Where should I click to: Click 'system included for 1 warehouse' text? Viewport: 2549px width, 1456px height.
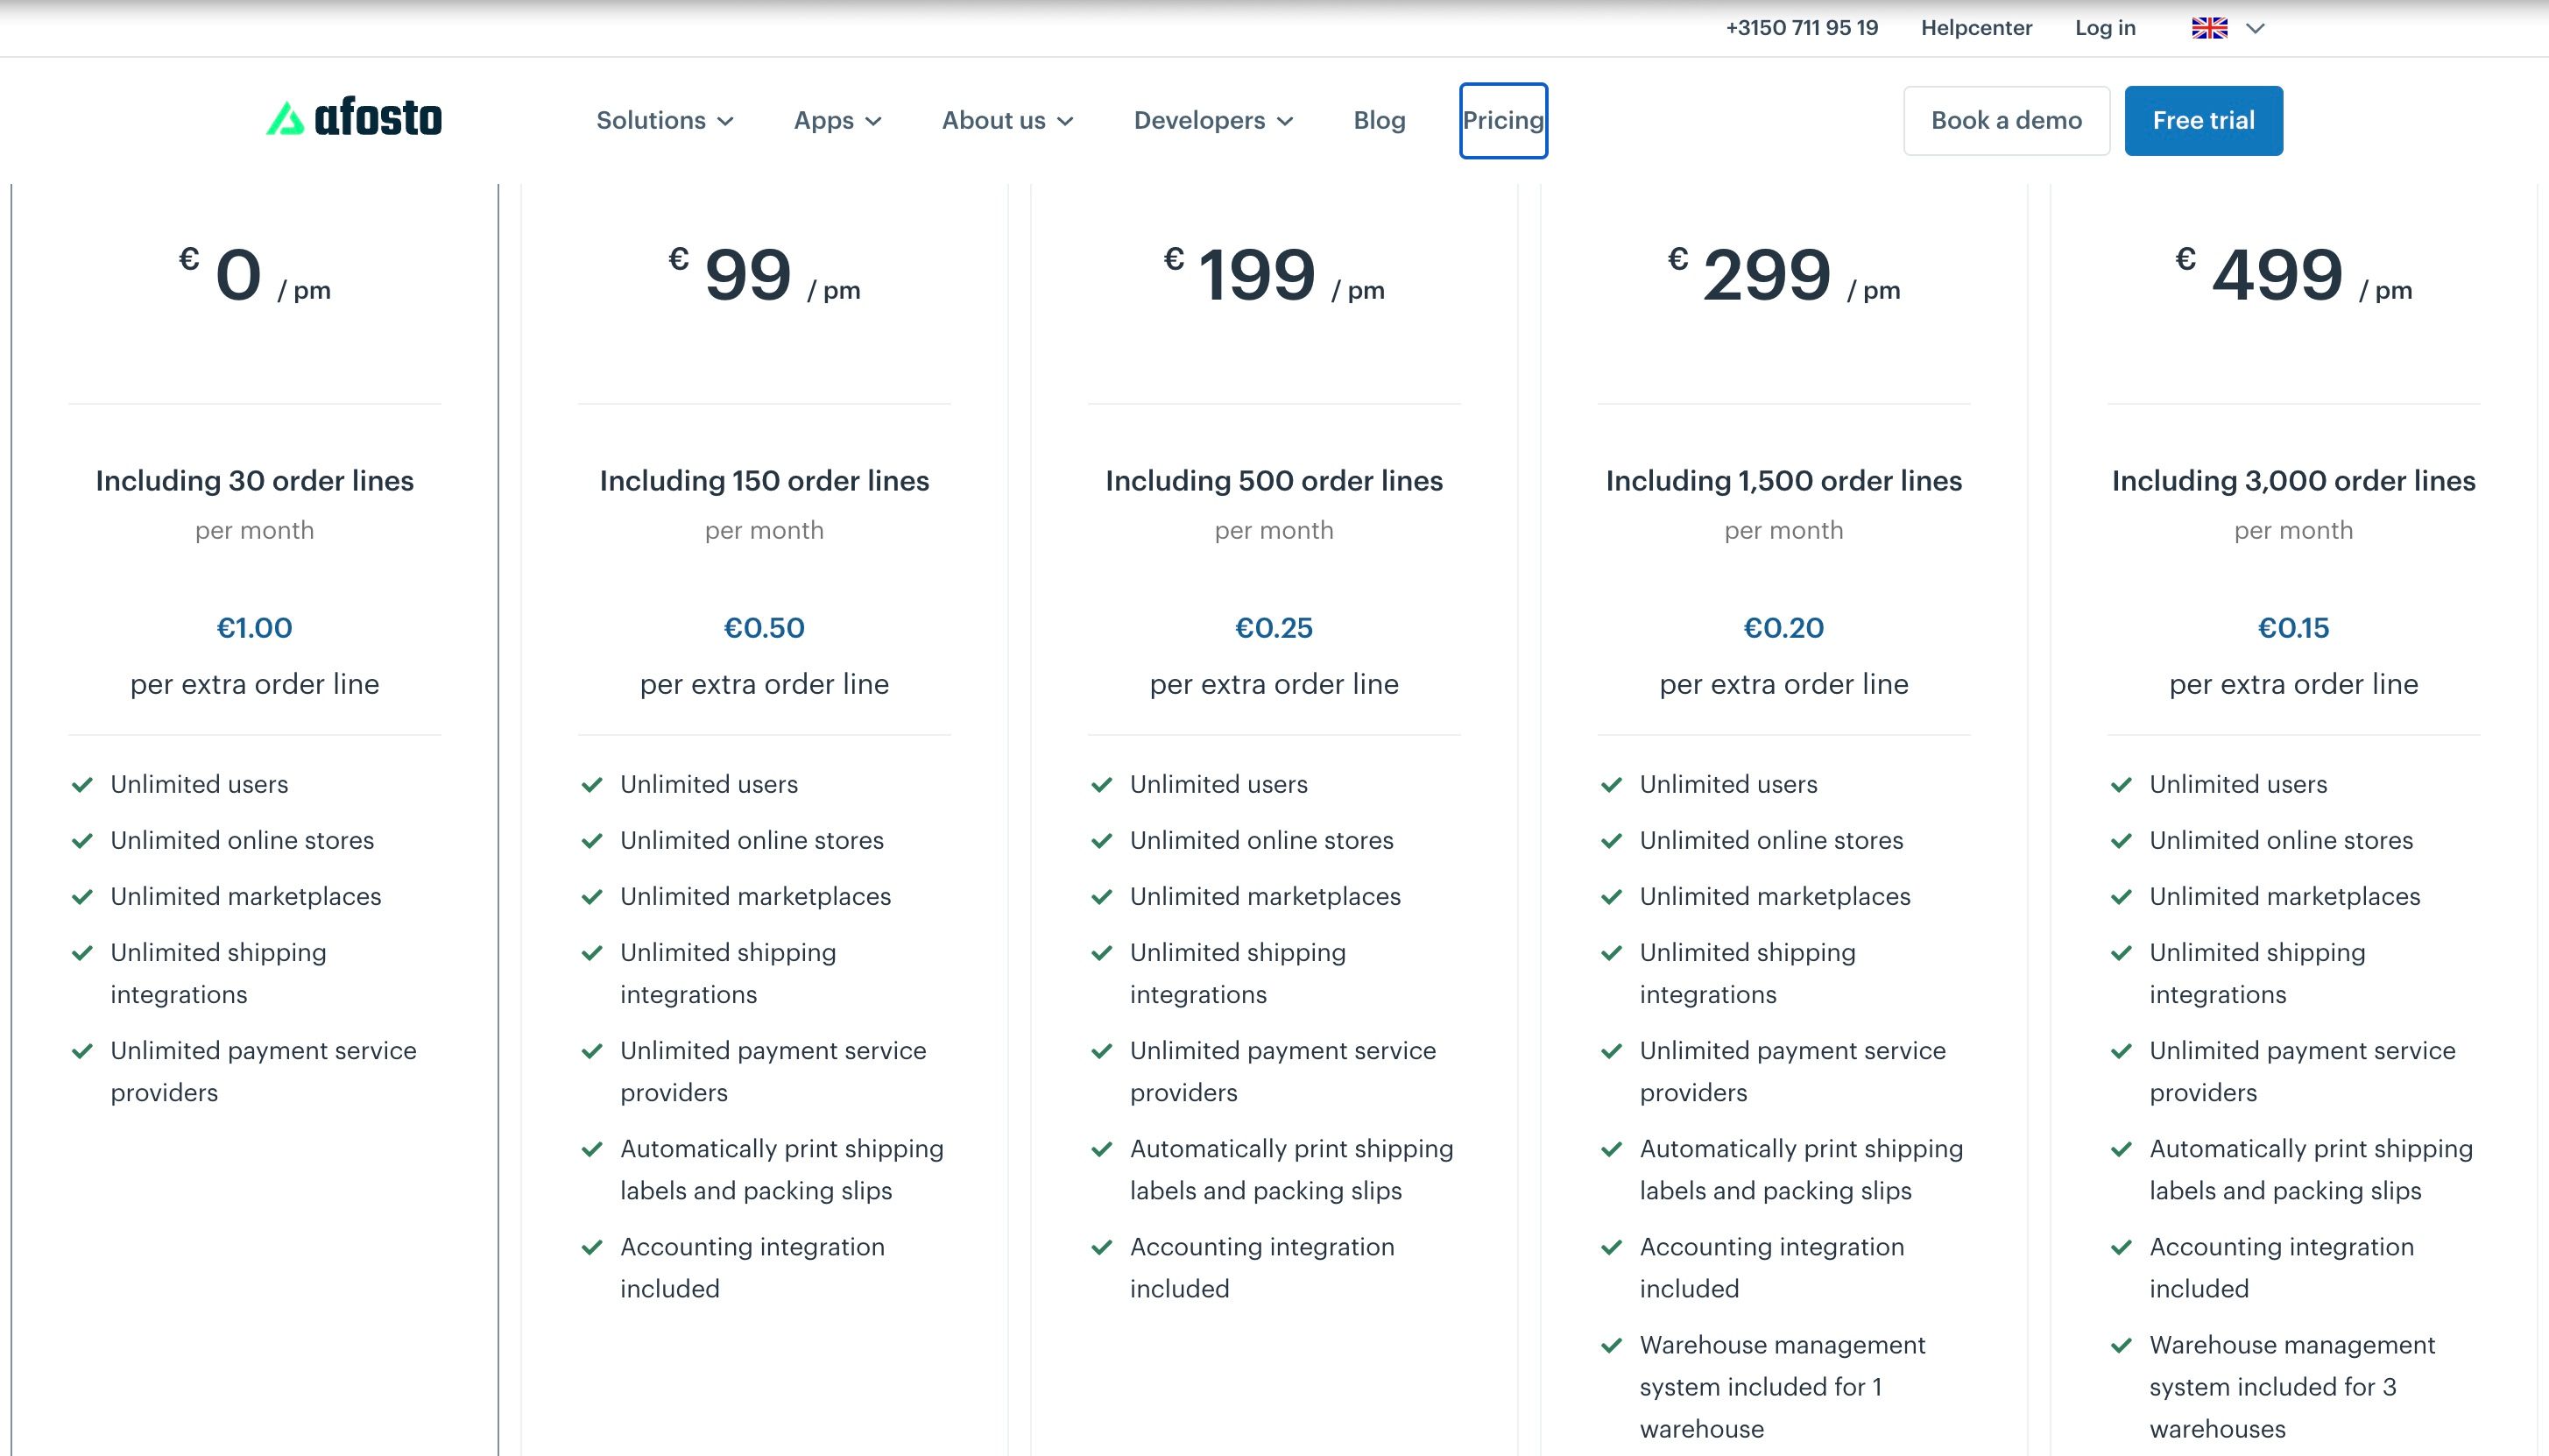[1762, 1408]
